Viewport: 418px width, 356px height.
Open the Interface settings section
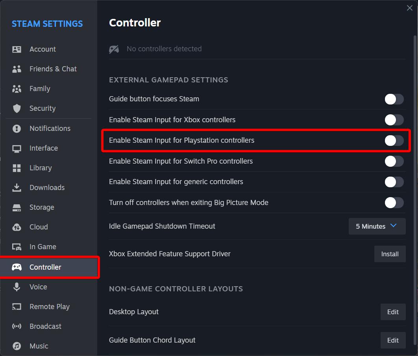tap(44, 148)
